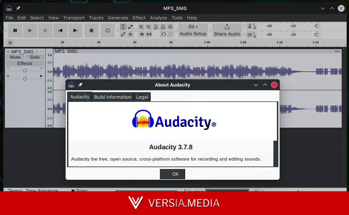This screenshot has width=349, height=215.
Task: Click the greyed Redo arrow icon
Action: pos(171,34)
